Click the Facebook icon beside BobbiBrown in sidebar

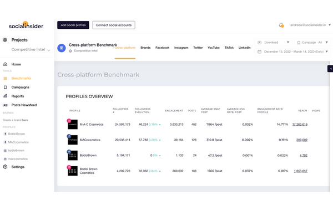click(5, 133)
